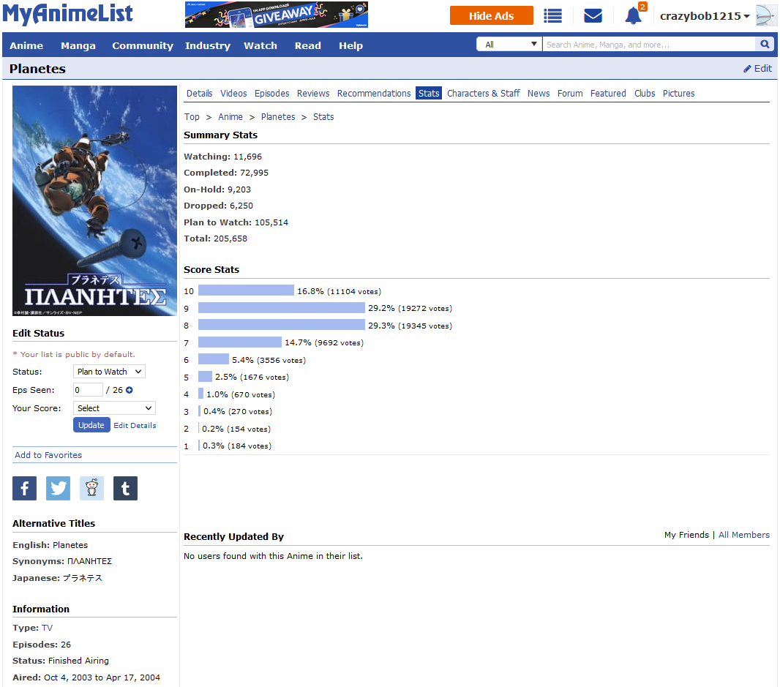Screen dimensions: 780x687
Task: Expand the 'All' search category dropdown
Action: (509, 45)
